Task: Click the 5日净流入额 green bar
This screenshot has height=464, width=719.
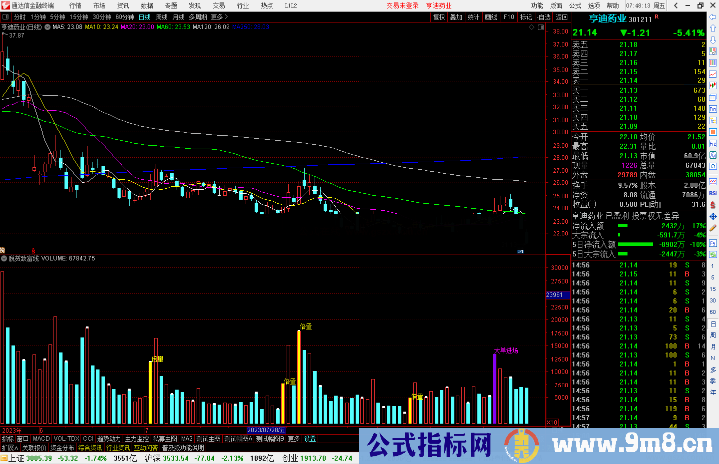Action: tap(635, 244)
